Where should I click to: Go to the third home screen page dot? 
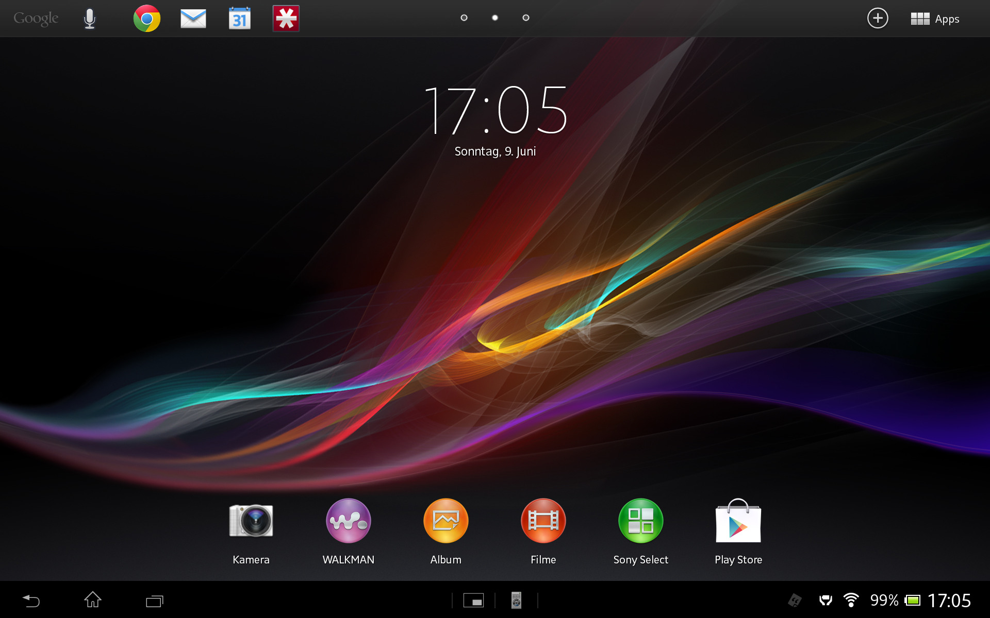pyautogui.click(x=526, y=18)
